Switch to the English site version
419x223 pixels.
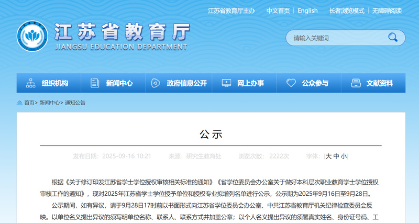(x=307, y=10)
